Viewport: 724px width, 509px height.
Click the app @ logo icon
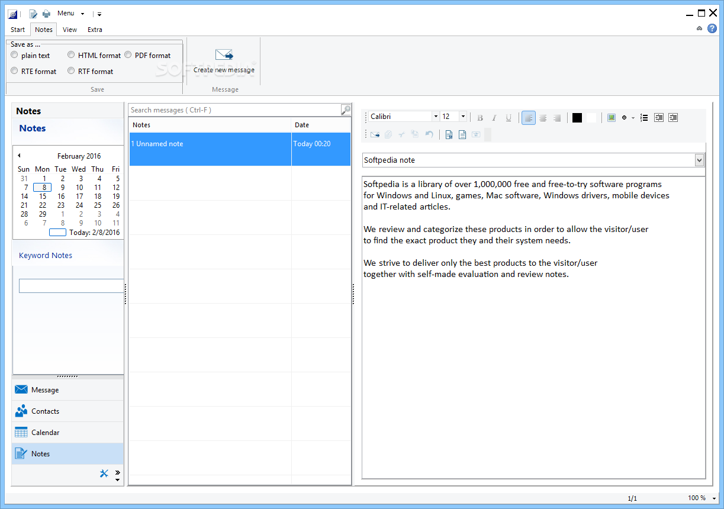(12, 14)
